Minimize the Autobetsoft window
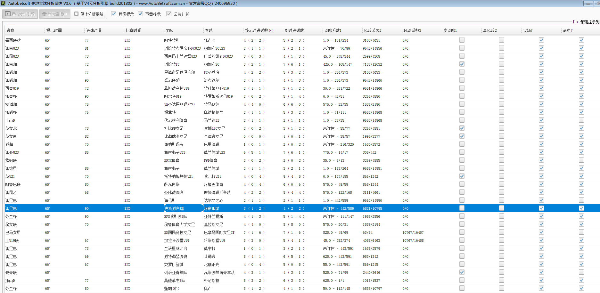Screen dimensions: 600x293 588,4
